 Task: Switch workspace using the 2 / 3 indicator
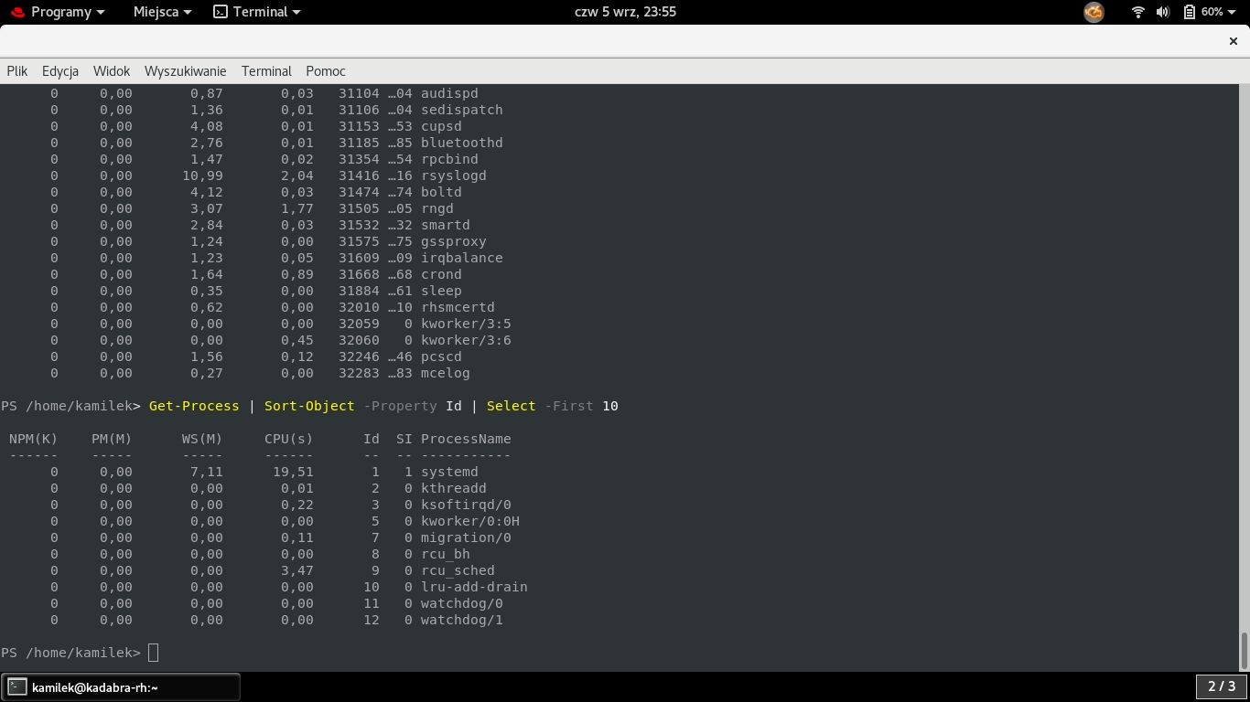pos(1222,686)
